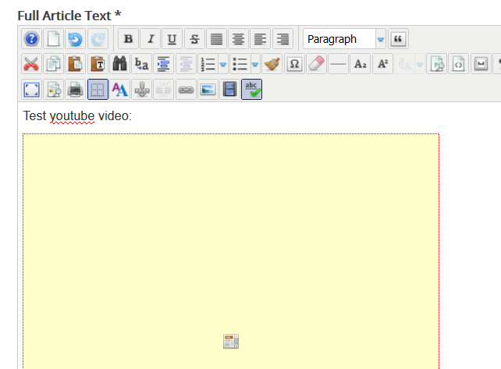This screenshot has width=501, height=369.
Task: Open the text case dropdown arrow
Action: click(x=420, y=64)
